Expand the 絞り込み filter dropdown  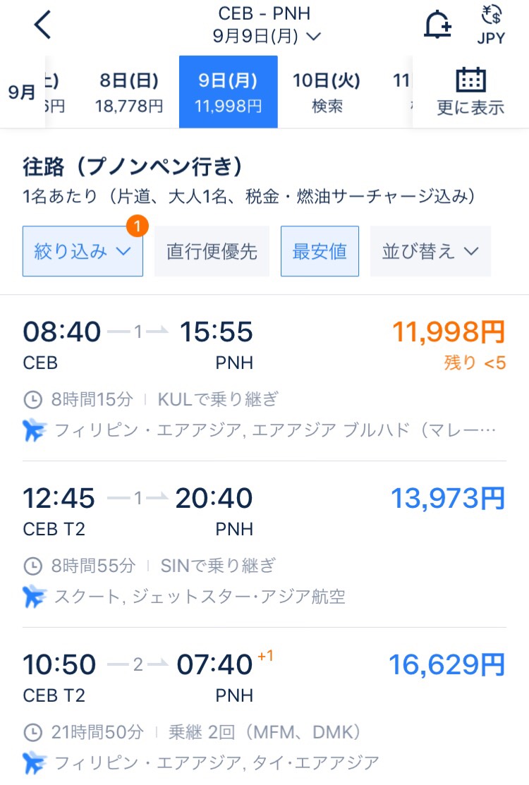(83, 251)
